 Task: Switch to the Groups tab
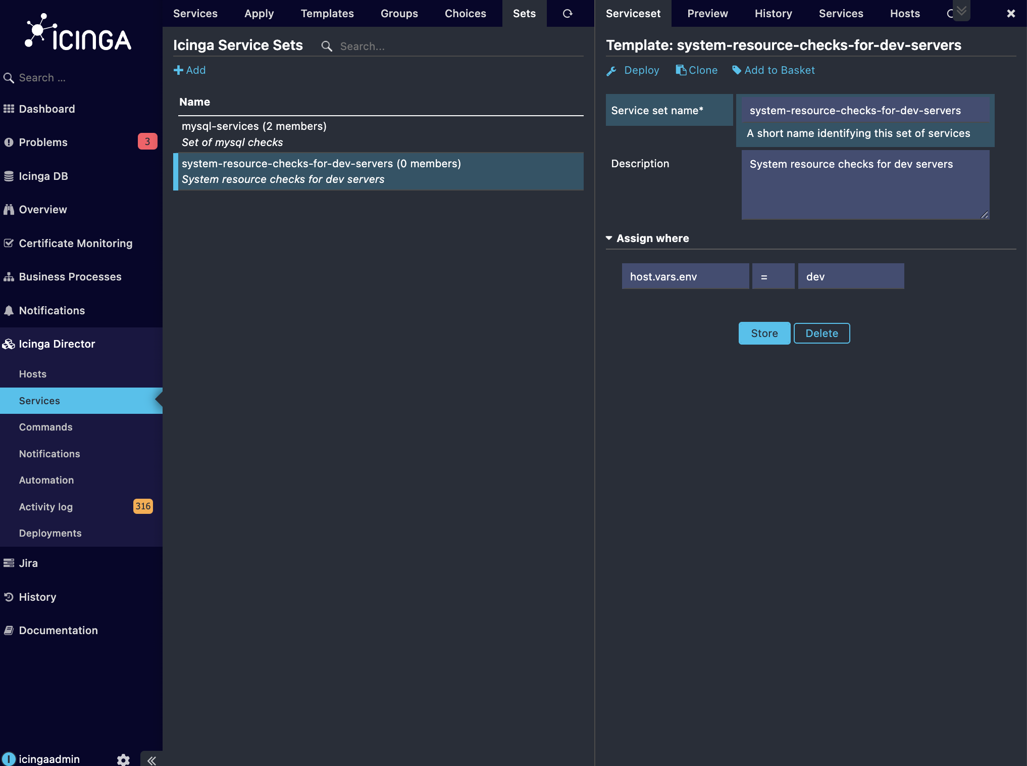tap(399, 14)
